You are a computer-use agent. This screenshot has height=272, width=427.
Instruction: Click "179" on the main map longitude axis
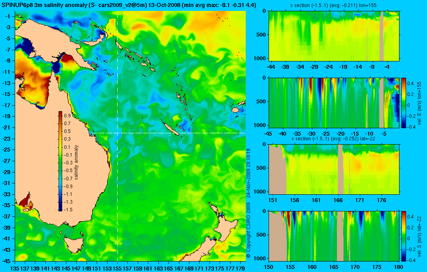click(x=240, y=269)
